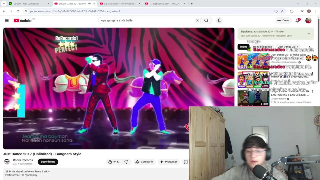
Task: Open the Rodrii Records channel link
Action: (23, 160)
